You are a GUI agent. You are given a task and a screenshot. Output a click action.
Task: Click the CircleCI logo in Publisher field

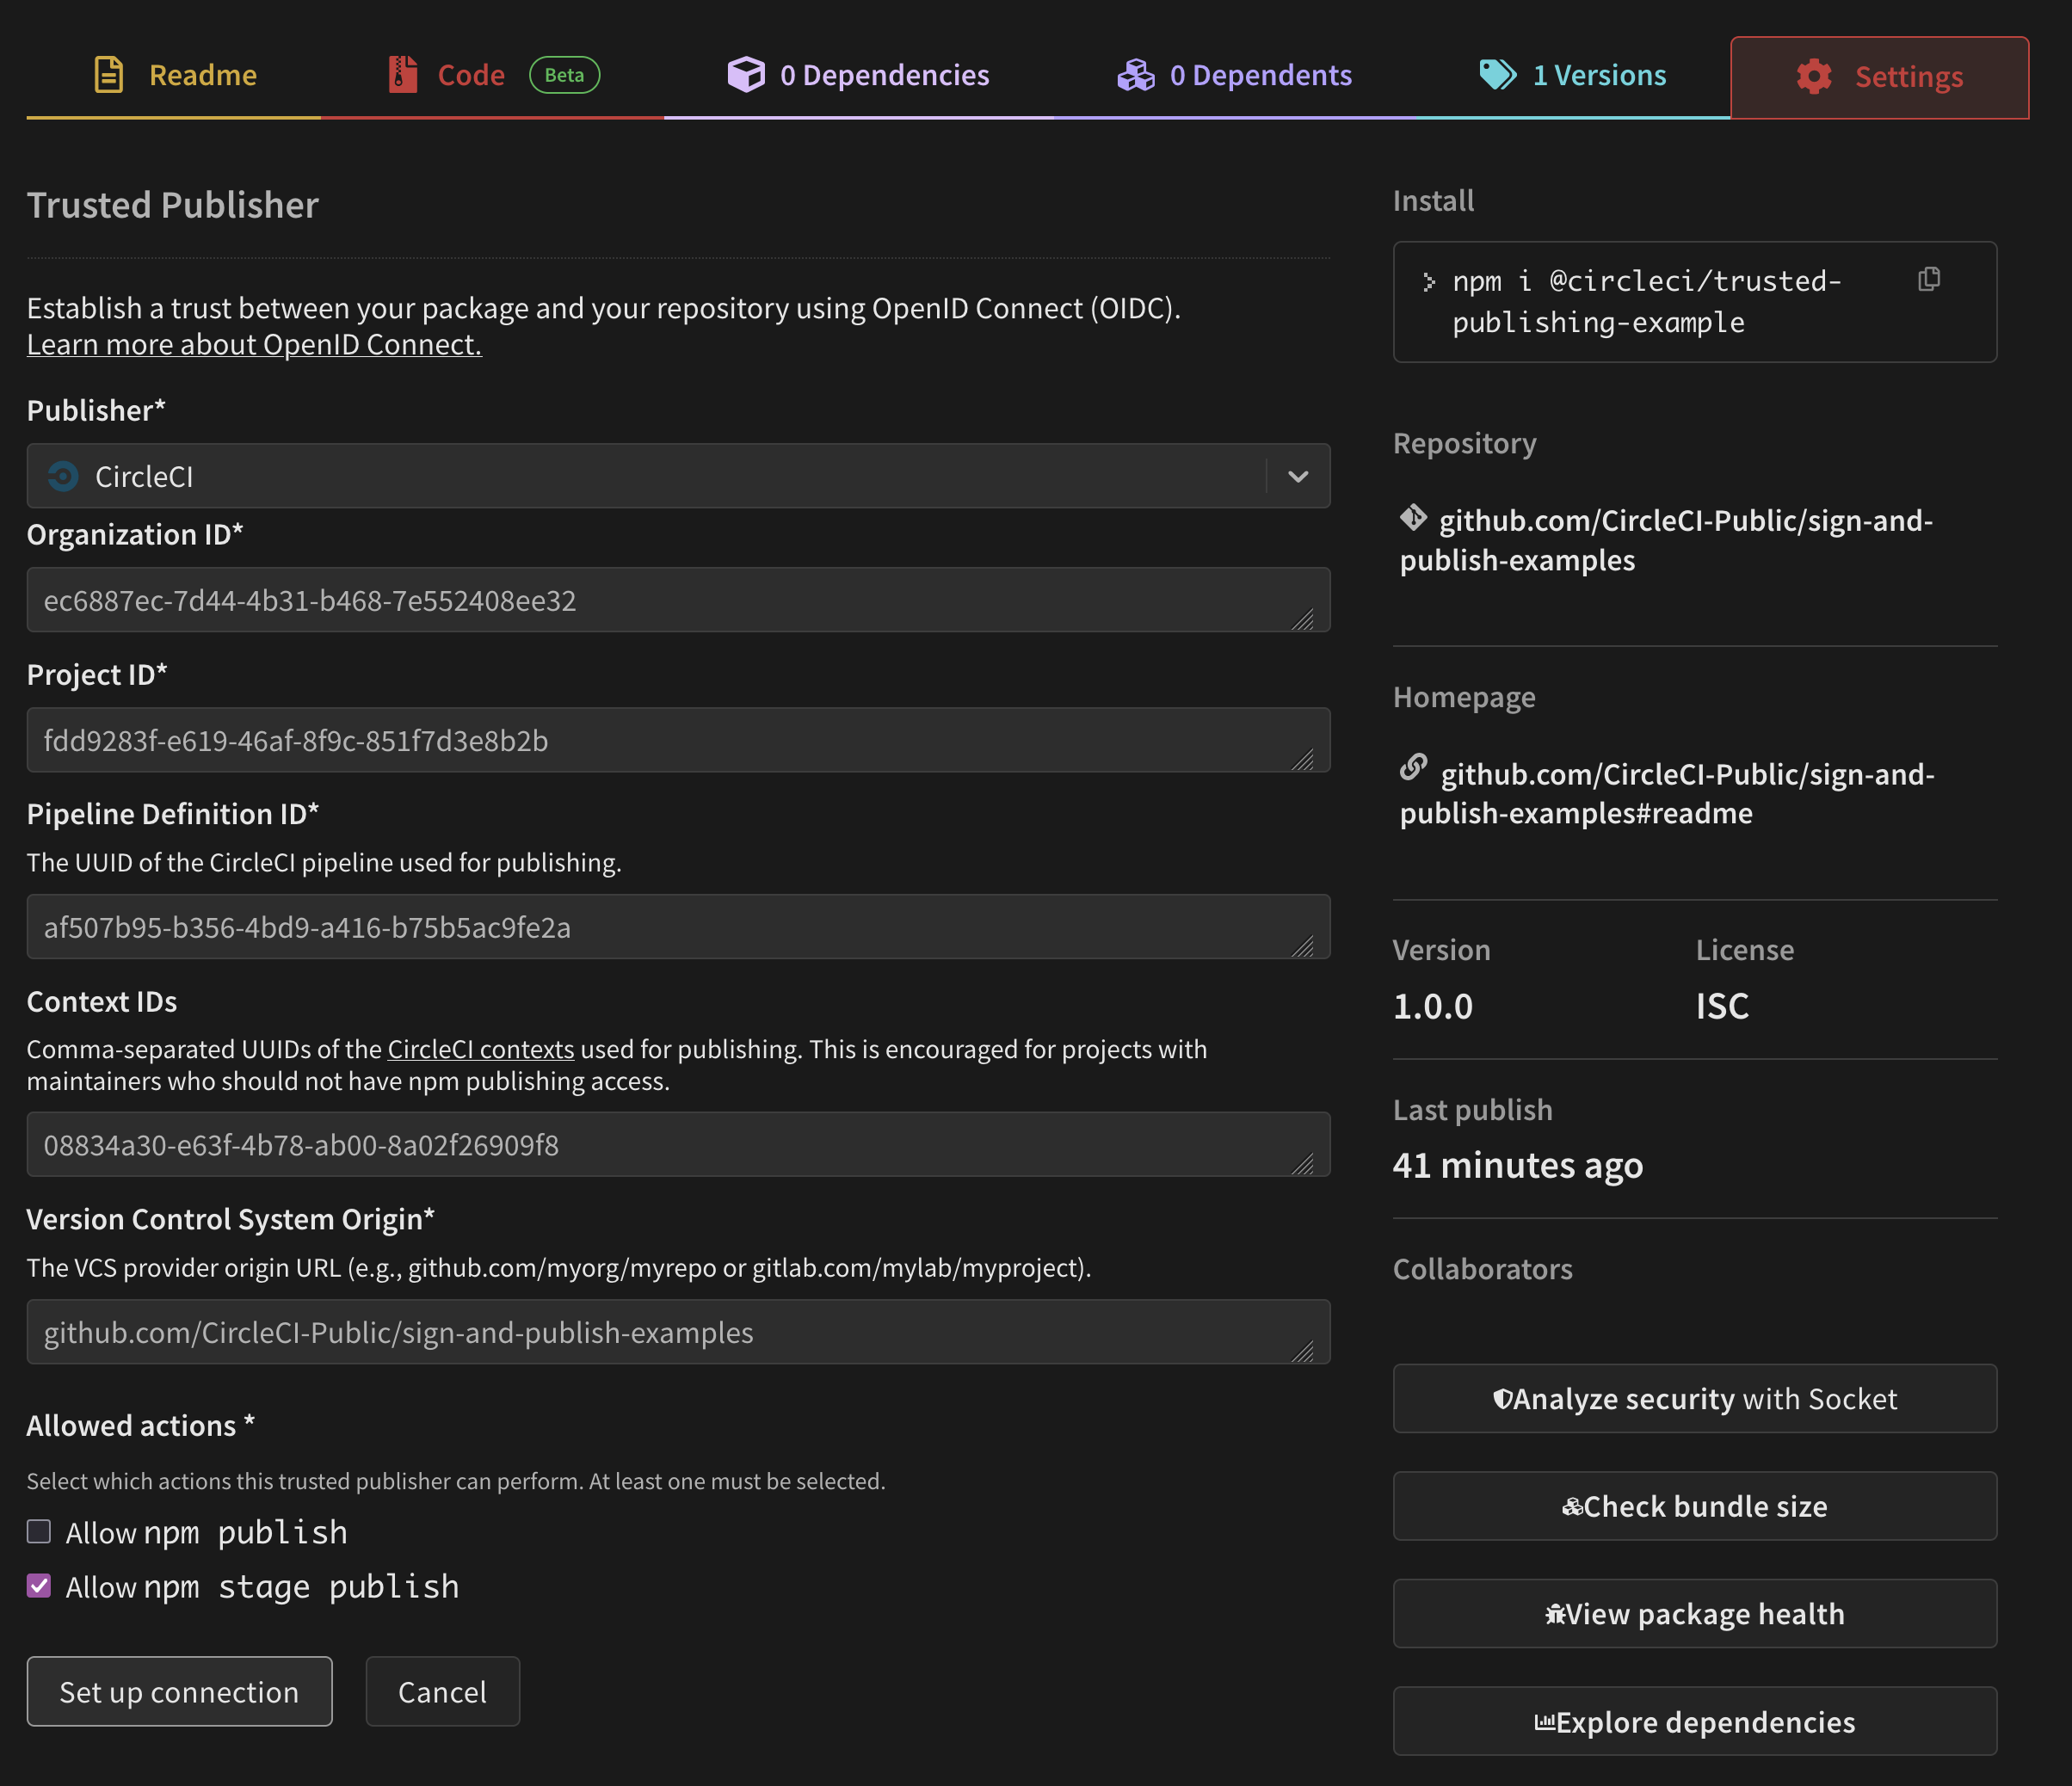tap(63, 477)
